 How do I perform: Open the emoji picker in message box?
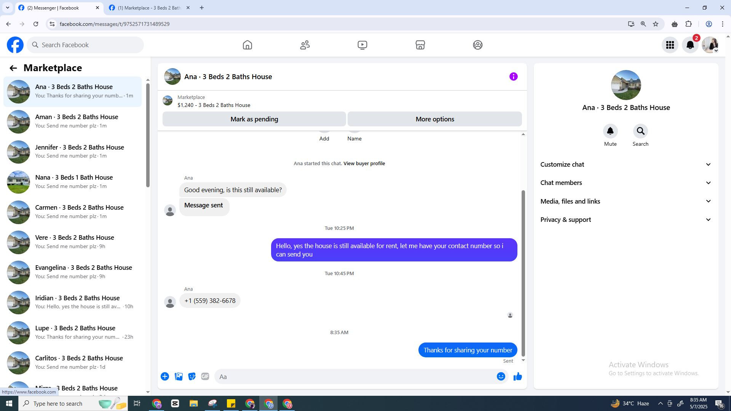[501, 377]
